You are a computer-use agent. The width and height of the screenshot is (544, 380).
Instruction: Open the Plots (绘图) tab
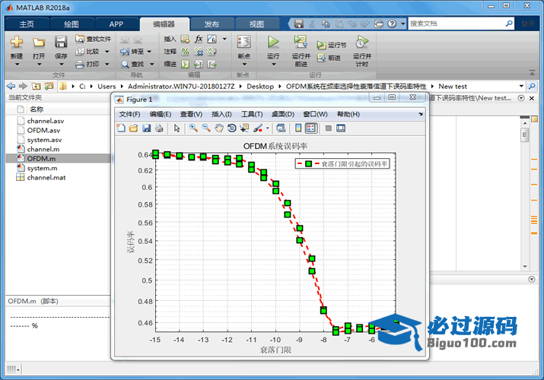click(x=72, y=24)
